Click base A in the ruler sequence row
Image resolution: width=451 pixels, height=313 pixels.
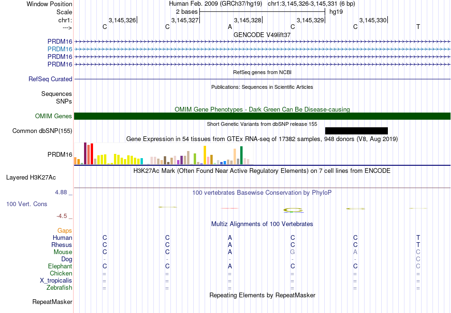click(x=230, y=27)
